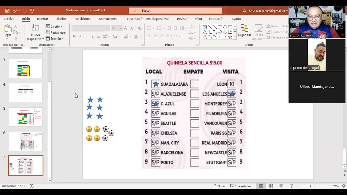Open the font size 18 dropdown

(117, 28)
